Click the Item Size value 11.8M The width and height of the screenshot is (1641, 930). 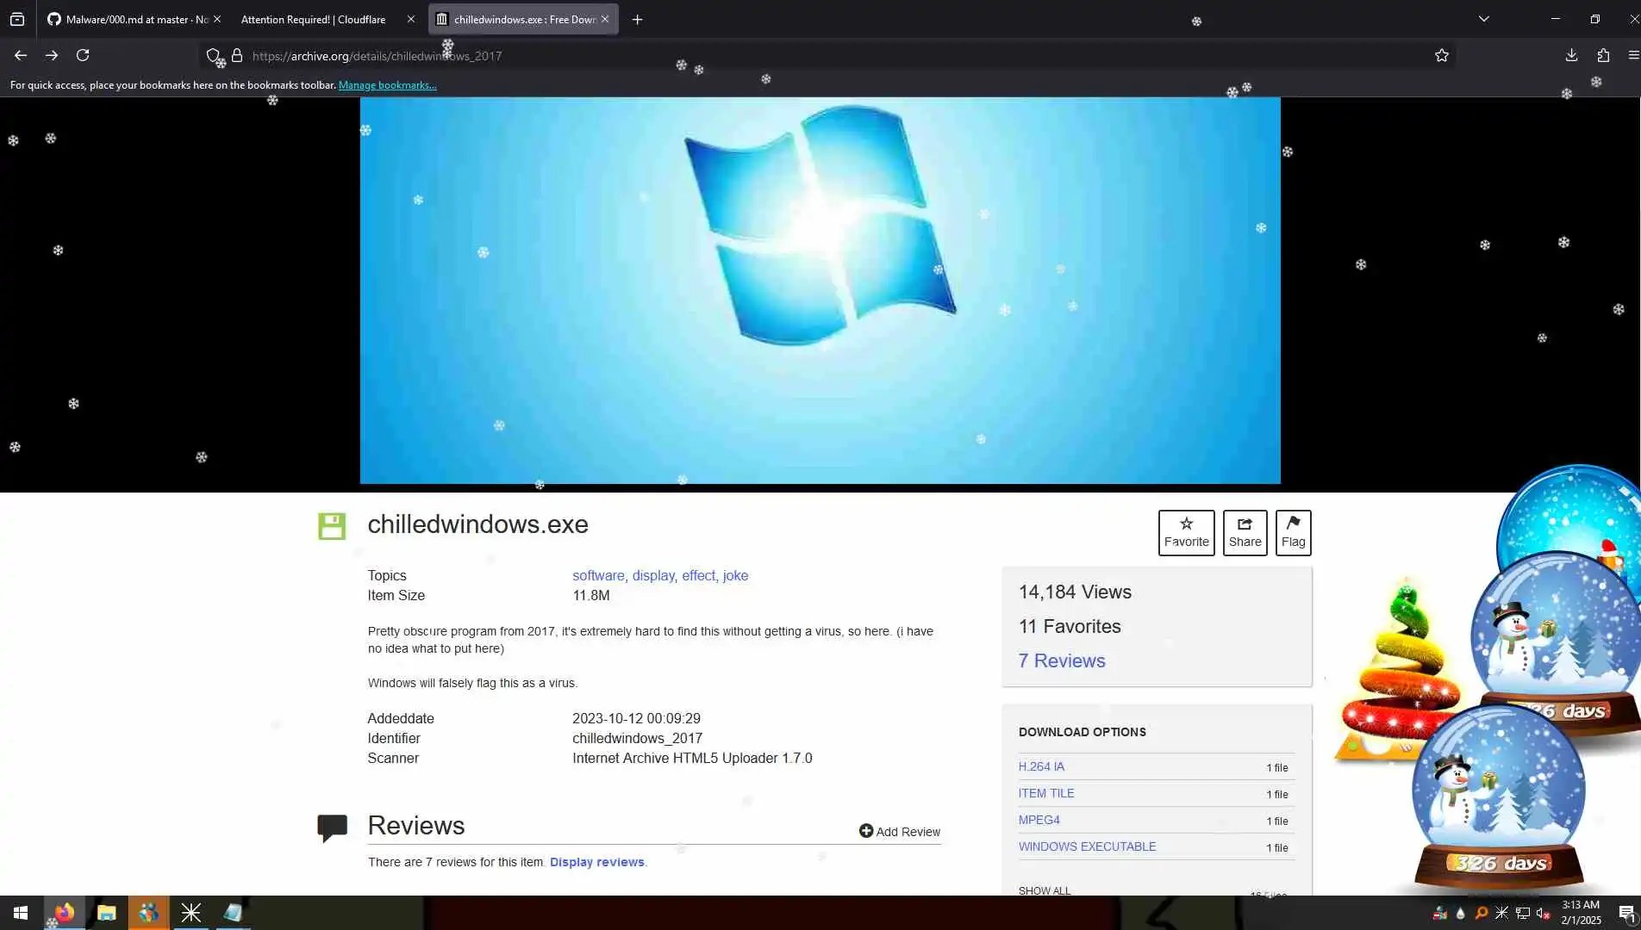pos(591,595)
